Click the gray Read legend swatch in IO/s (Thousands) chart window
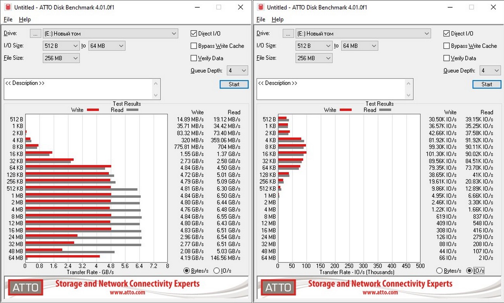Image resolution: width=504 pixels, height=303 pixels. coord(385,110)
